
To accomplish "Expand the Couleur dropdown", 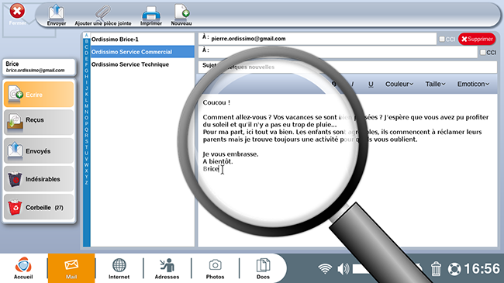I will click(399, 84).
